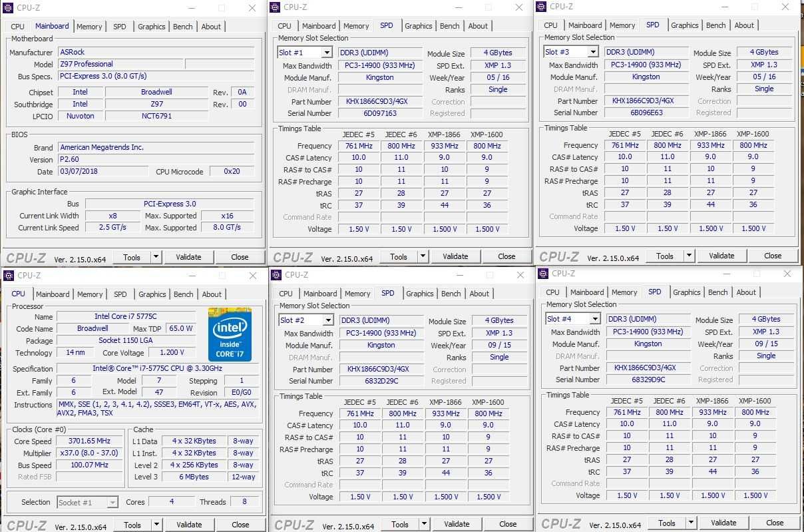This screenshot has width=804, height=532.
Task: Click the Intel Core i7 5775C name field
Action: pos(126,316)
